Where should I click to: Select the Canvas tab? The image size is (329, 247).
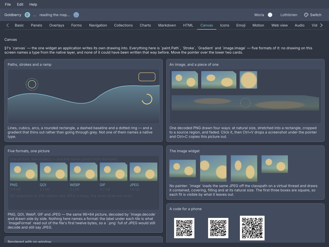207,25
